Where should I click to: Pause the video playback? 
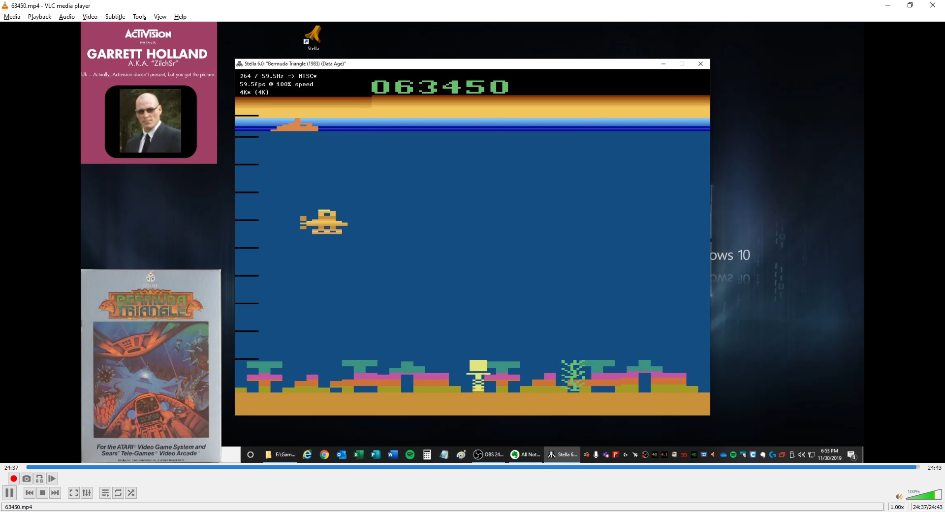click(9, 493)
